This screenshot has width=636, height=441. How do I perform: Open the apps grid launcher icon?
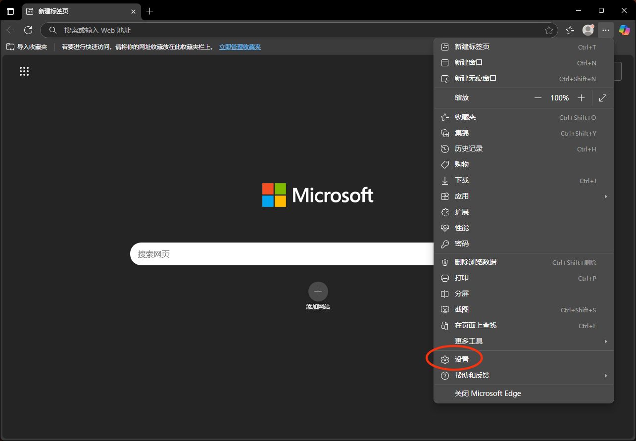tap(24, 71)
